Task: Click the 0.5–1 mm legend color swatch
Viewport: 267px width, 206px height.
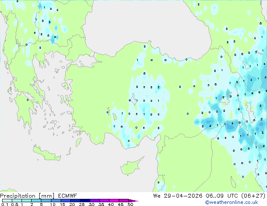Action: [17, 201]
